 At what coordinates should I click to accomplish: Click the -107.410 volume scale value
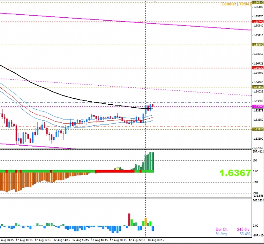tap(258, 235)
